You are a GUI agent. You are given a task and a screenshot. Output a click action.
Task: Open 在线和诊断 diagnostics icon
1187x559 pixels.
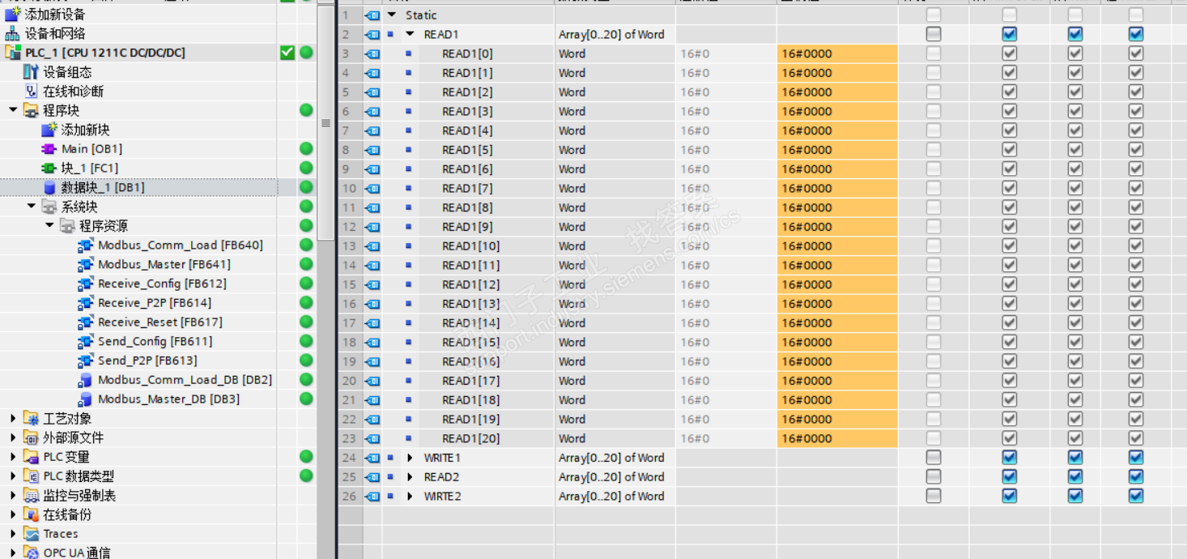(x=31, y=92)
